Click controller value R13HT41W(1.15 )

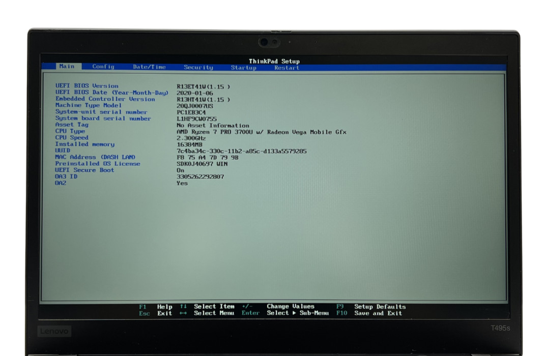(204, 99)
